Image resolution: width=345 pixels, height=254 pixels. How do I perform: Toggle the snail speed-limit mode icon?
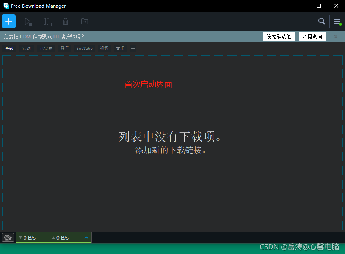pos(8,237)
